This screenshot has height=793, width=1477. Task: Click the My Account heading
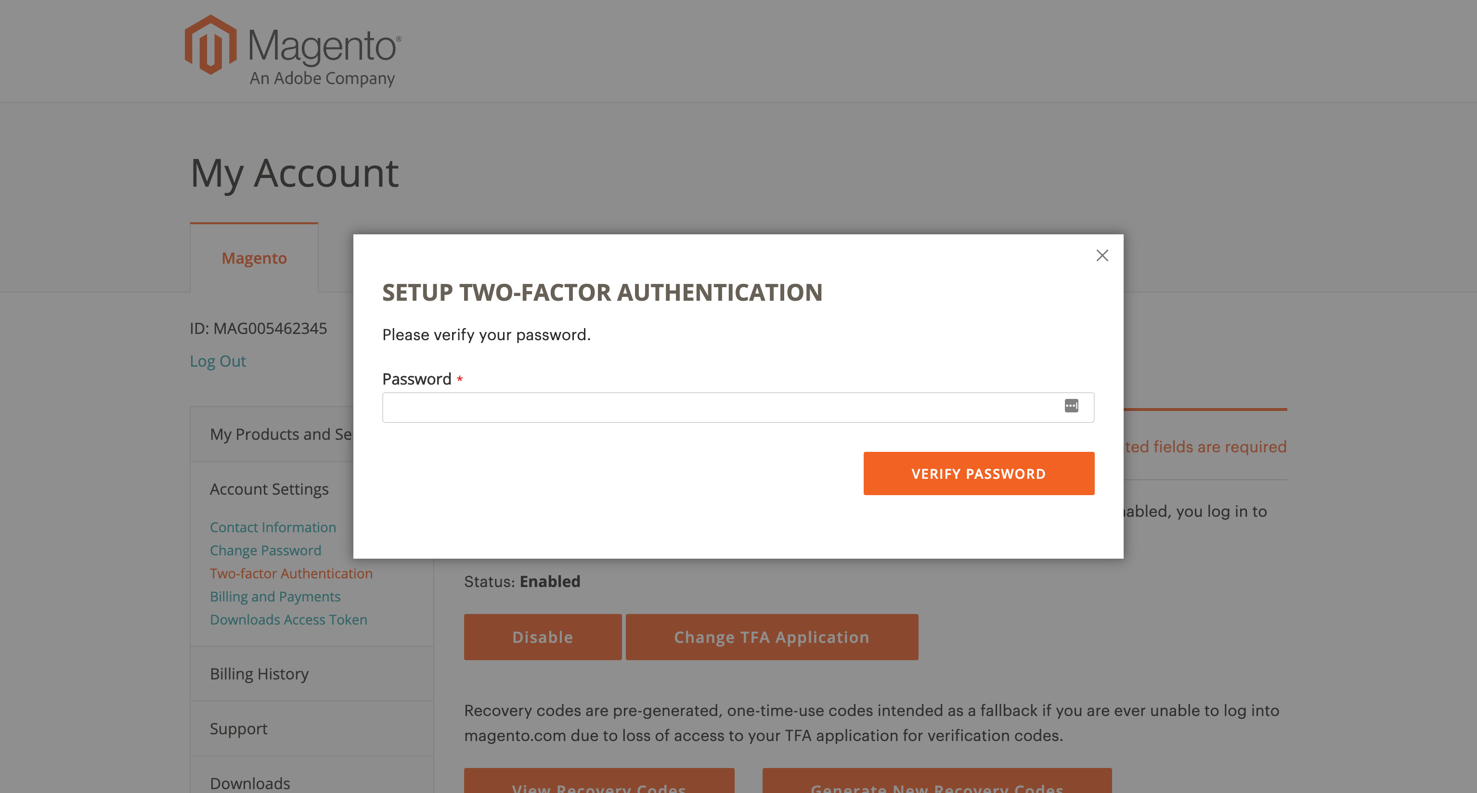[294, 174]
